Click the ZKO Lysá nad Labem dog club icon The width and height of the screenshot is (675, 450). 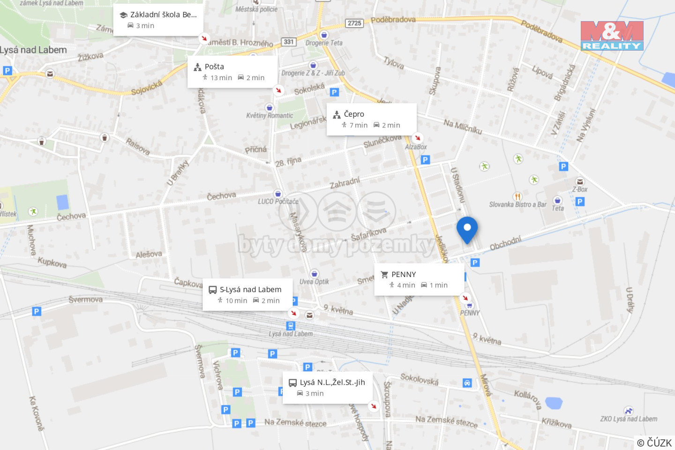coord(629,411)
